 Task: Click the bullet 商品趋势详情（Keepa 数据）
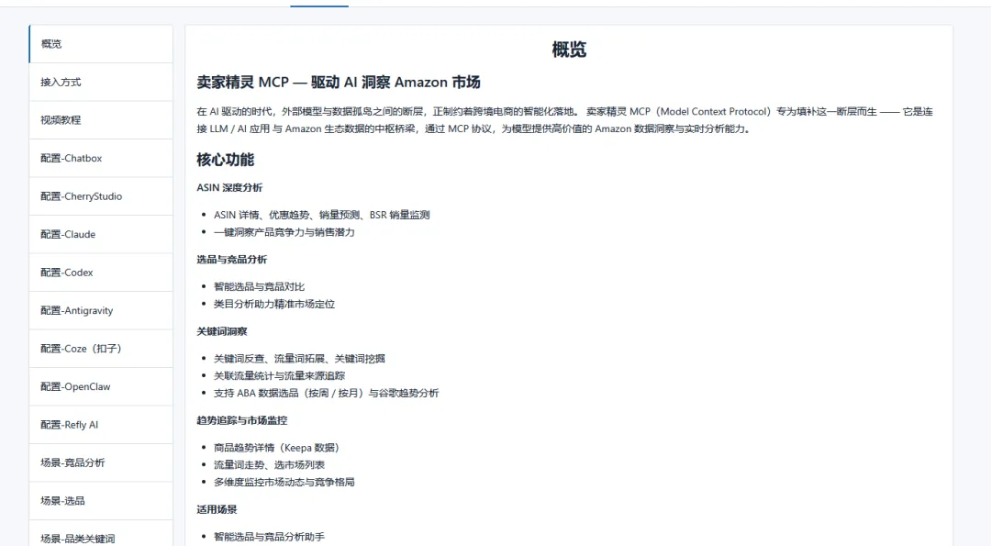coord(277,448)
